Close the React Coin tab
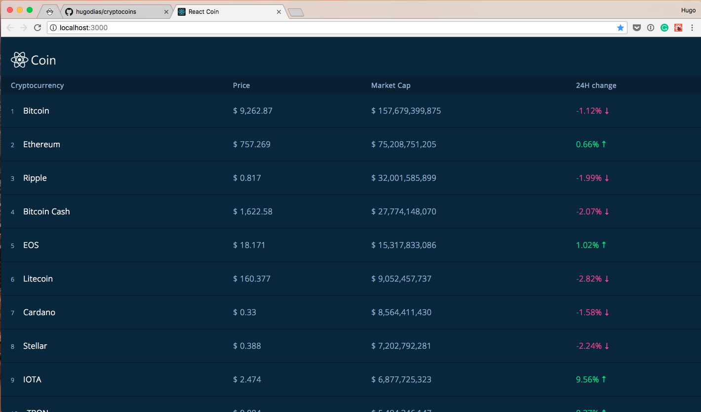The image size is (701, 412). [279, 11]
